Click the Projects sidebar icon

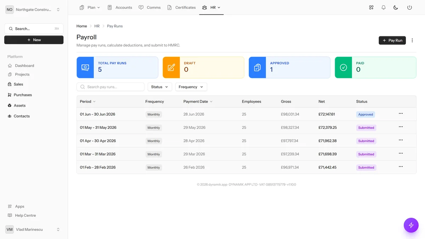(10, 74)
